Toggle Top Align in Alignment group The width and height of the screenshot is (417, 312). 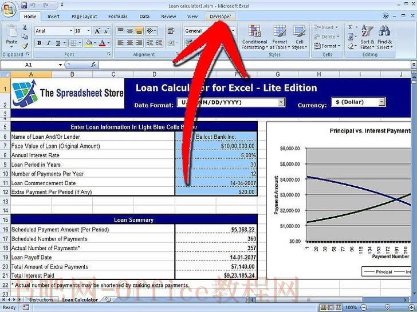pyautogui.click(x=120, y=31)
